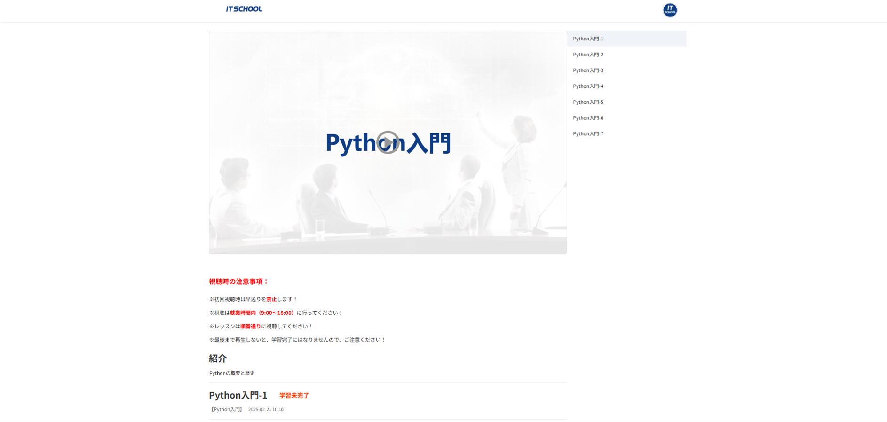This screenshot has width=887, height=422.
Task: Open the user profile avatar icon
Action: pyautogui.click(x=670, y=10)
